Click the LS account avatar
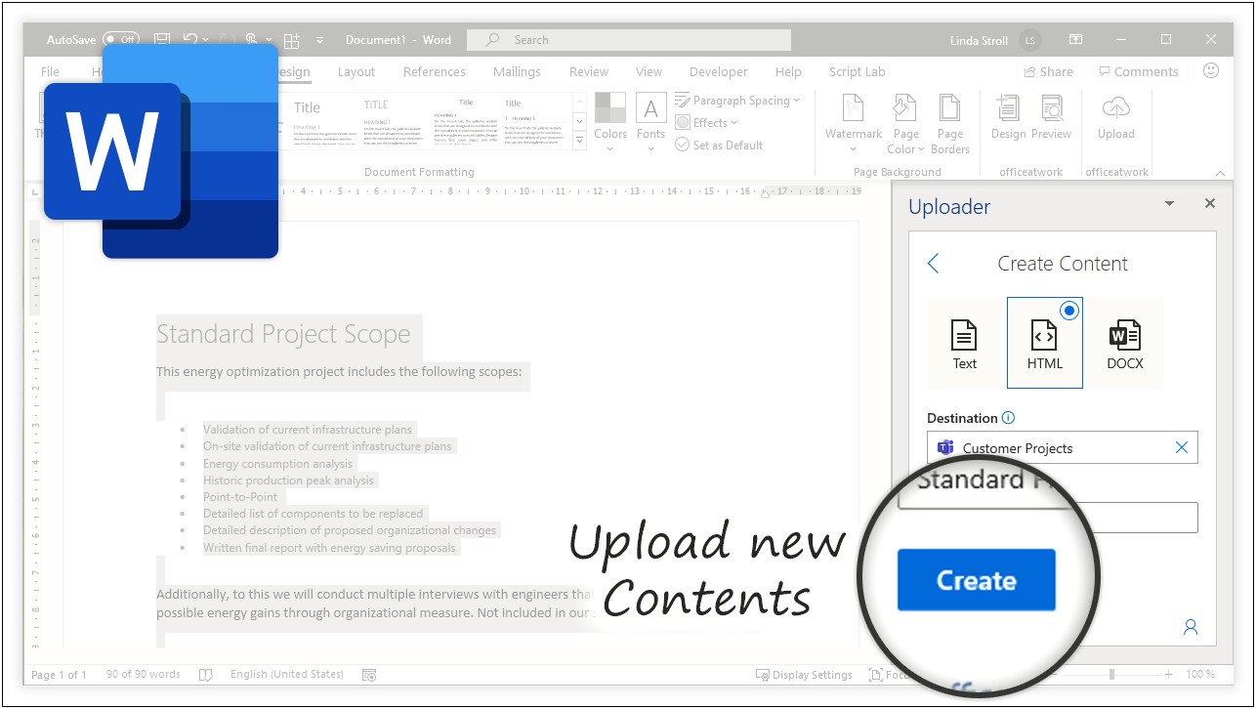Image resolution: width=1256 pixels, height=709 pixels. (x=1029, y=40)
